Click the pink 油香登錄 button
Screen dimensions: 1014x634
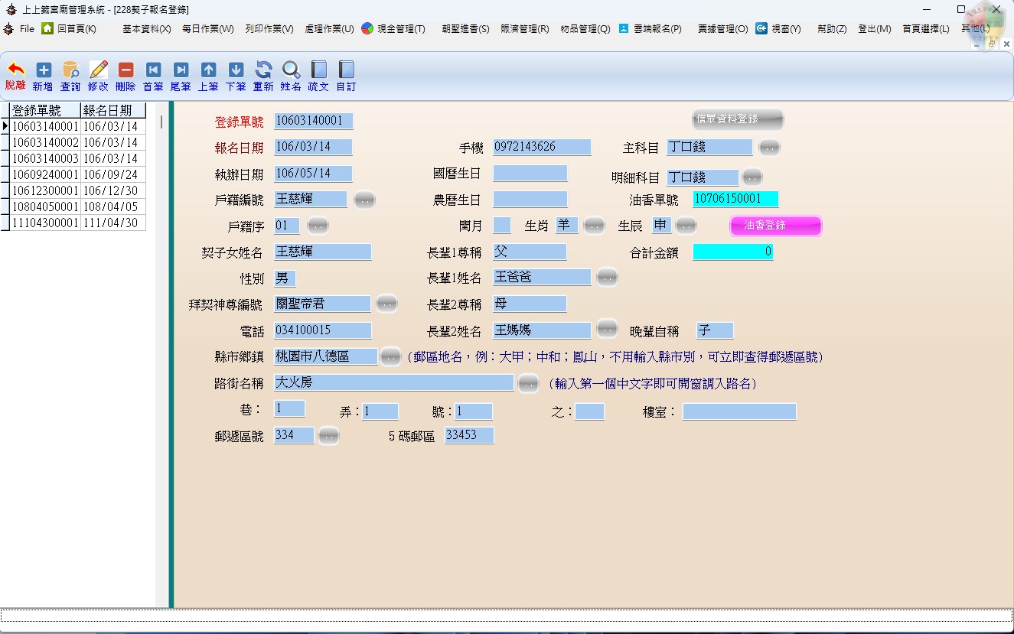click(x=775, y=226)
